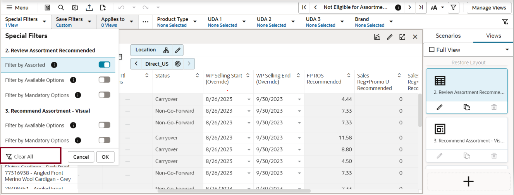This screenshot has height=195, width=514.
Task: Click the Manage Views button
Action: coord(489,7)
